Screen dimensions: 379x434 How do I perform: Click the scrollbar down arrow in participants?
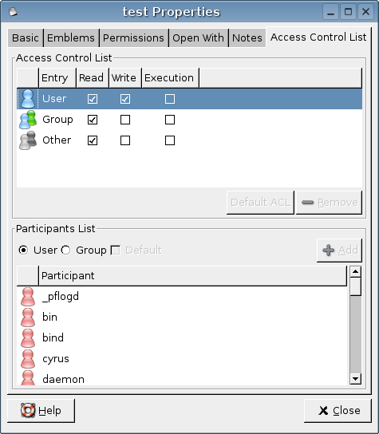pyautogui.click(x=356, y=378)
